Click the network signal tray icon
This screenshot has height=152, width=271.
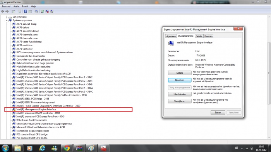tap(247, 148)
